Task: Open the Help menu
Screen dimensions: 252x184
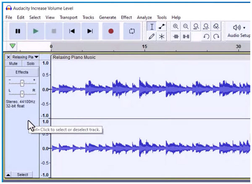Action: pyautogui.click(x=176, y=18)
